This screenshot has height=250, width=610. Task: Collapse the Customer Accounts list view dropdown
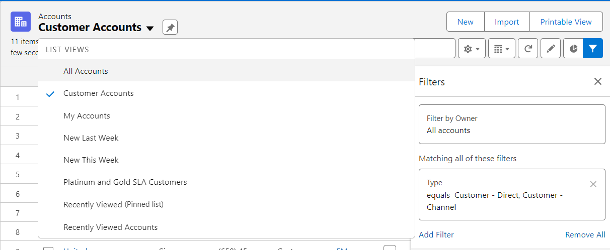coord(150,29)
